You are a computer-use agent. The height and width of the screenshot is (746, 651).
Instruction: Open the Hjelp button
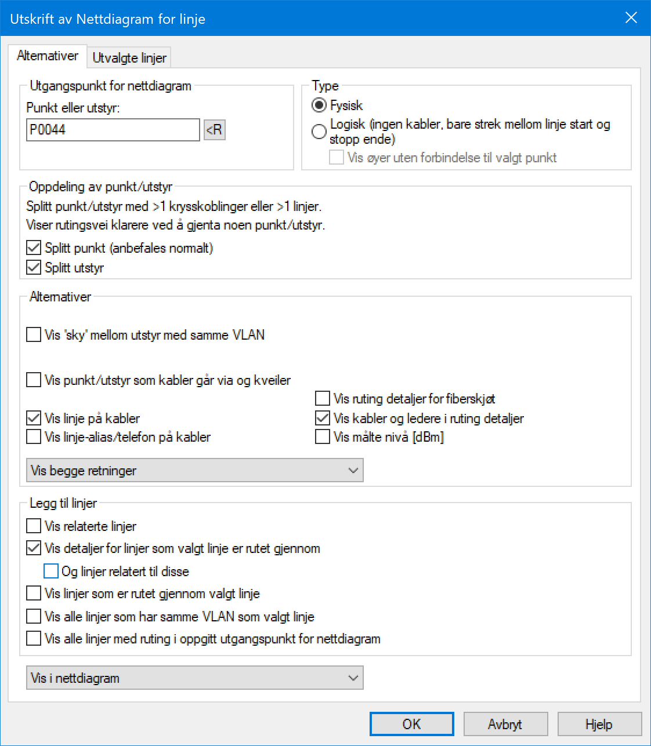(x=599, y=724)
